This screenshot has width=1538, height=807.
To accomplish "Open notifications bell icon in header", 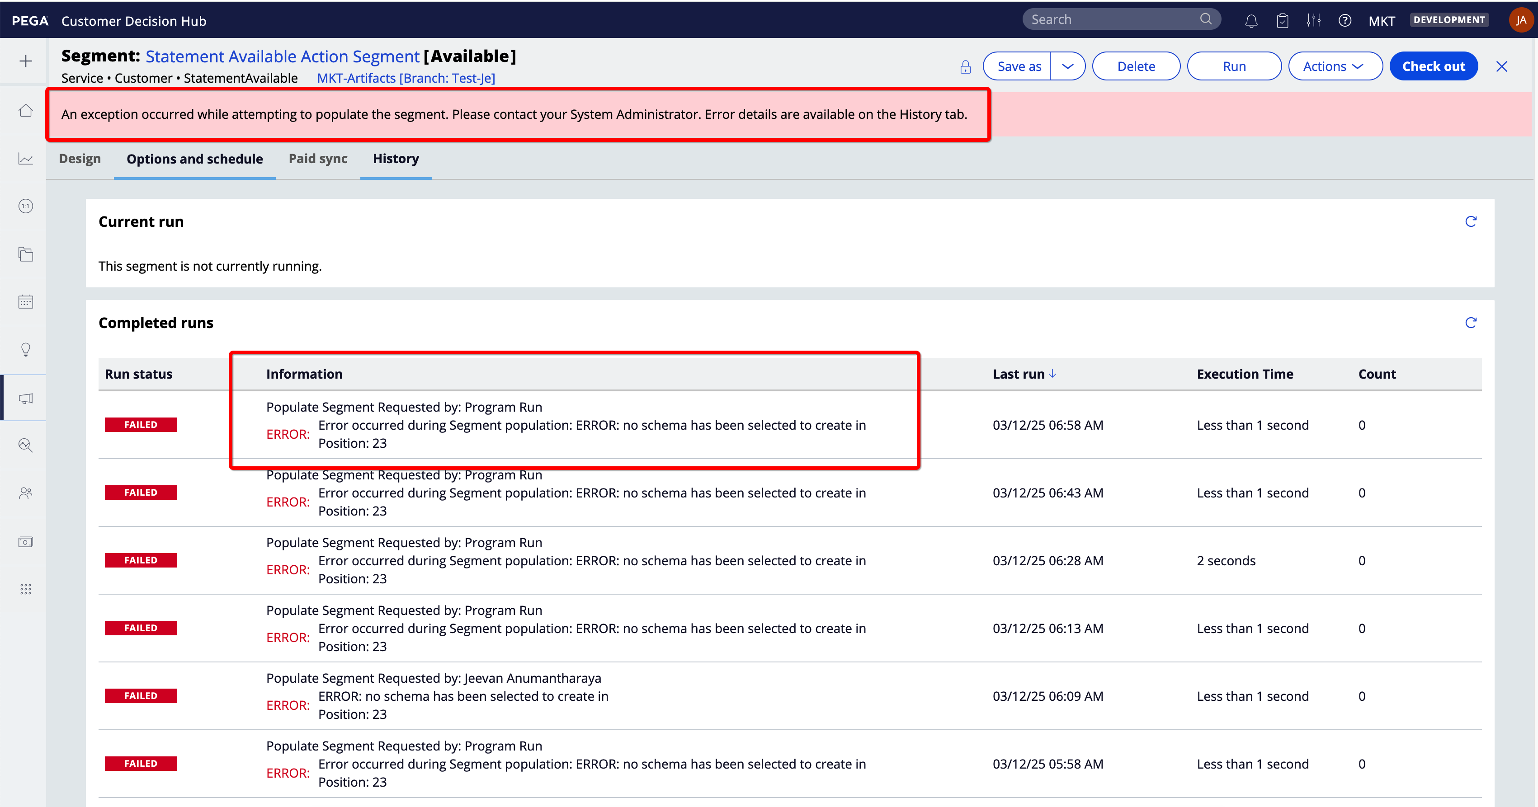I will pyautogui.click(x=1251, y=21).
